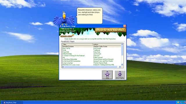
Task: Select the song "Beautiful Dreamer"
Action: pyautogui.click(x=68, y=47)
